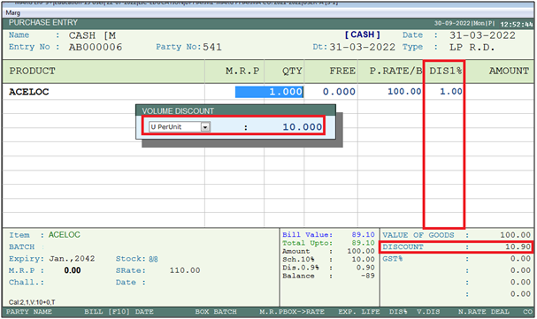
Task: Click the Balance value -89
Action: [368, 276]
